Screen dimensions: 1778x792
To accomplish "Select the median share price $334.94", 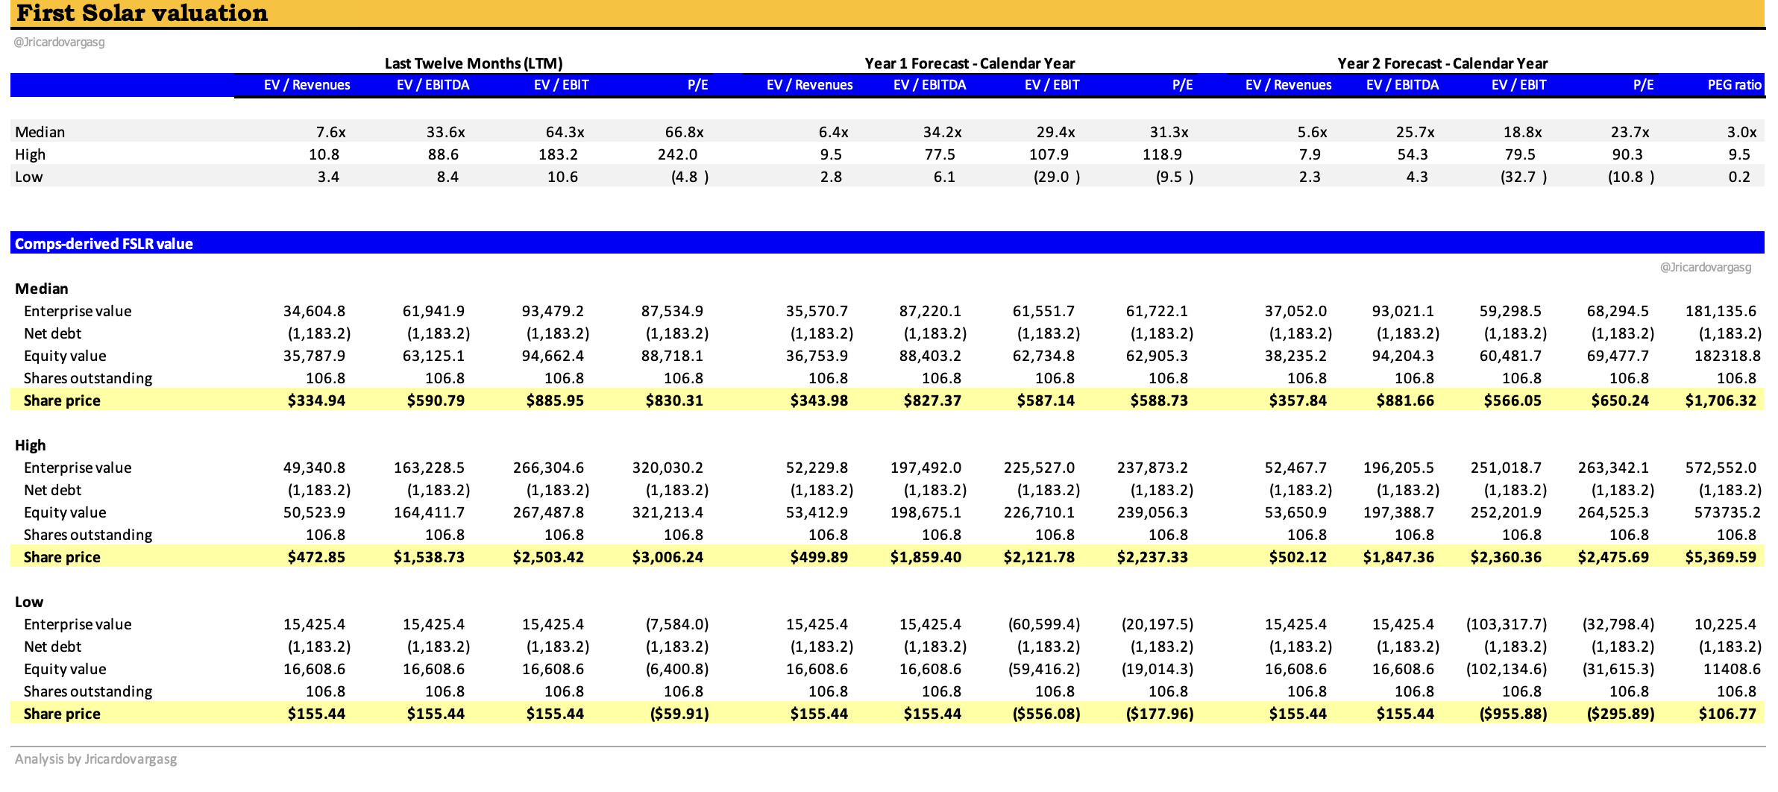I will [316, 400].
